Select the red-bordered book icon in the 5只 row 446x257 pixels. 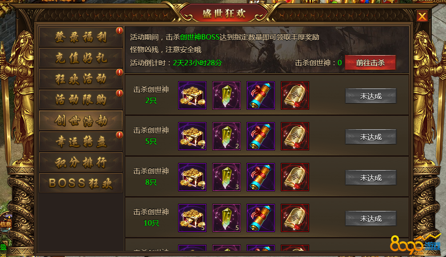coord(295,136)
